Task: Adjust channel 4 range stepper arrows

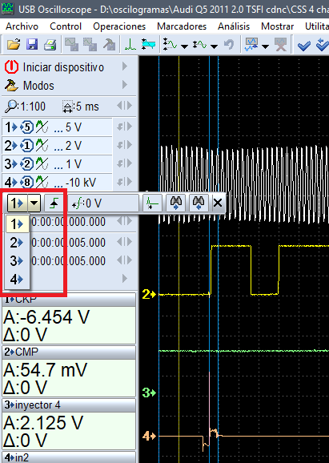Action: tap(124, 182)
